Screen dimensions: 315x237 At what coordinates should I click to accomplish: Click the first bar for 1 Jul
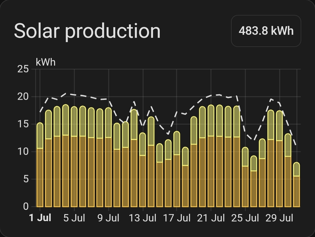click(x=40, y=165)
